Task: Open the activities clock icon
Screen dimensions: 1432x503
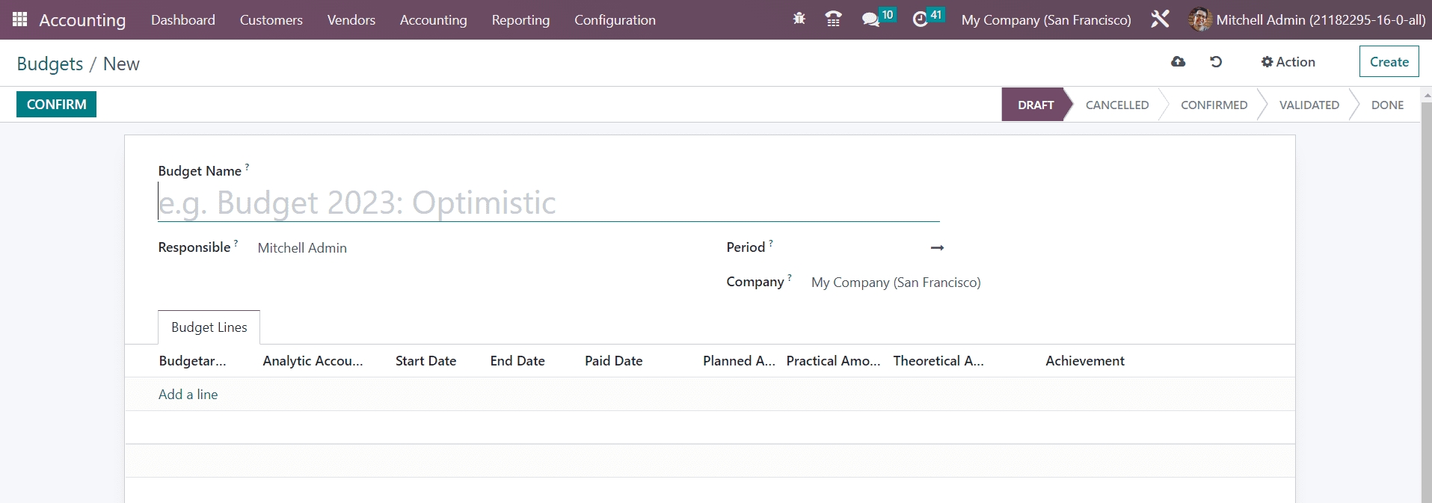Action: click(921, 19)
